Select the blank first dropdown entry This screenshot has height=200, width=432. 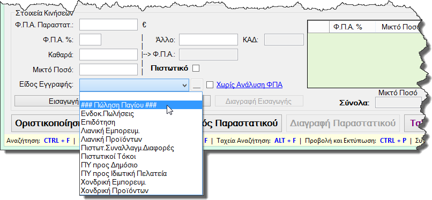141,96
